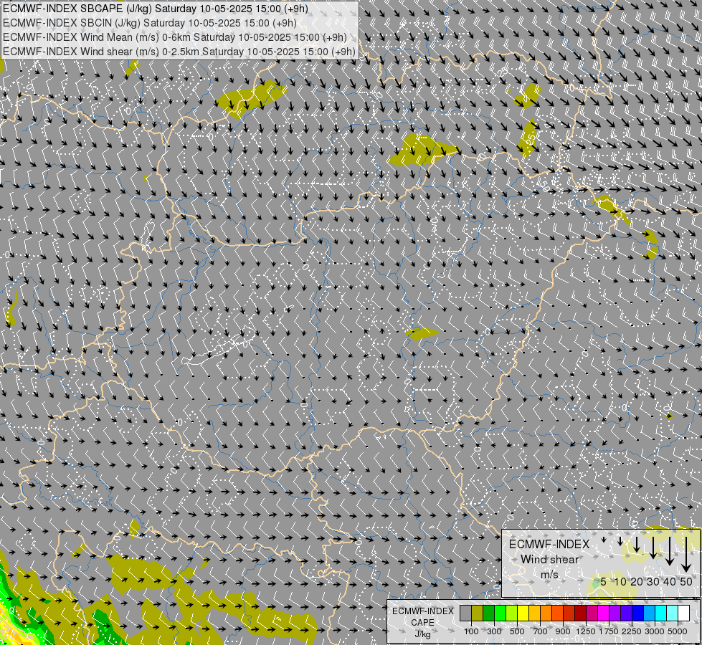Click the Wind Mean 0-6km title line
This screenshot has height=645, width=702.
(175, 37)
